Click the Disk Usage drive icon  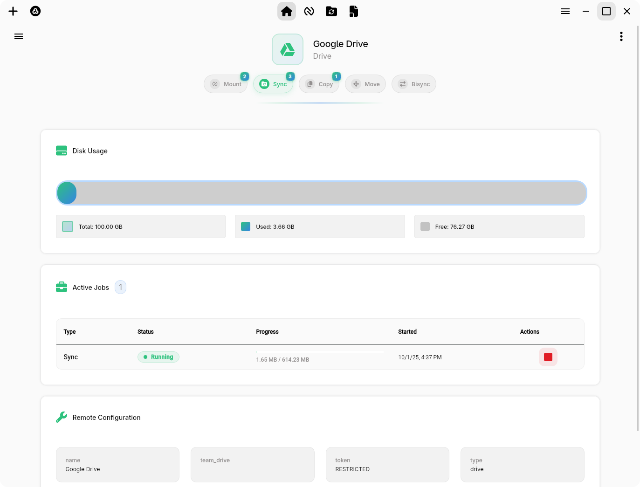click(x=62, y=151)
